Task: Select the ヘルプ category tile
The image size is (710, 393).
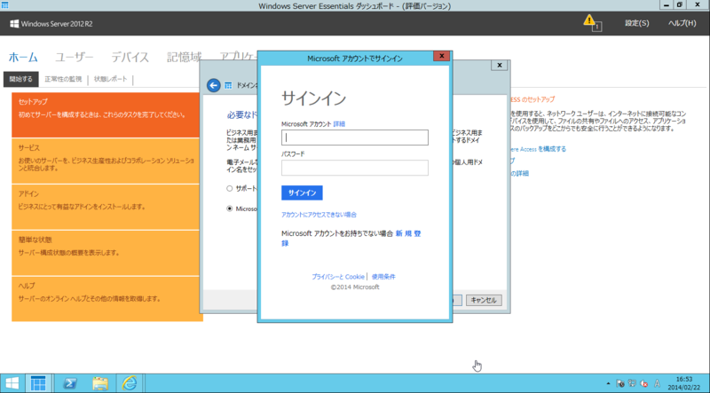Action: coord(106,299)
